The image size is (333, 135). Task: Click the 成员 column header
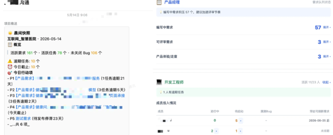pyautogui.click(x=161, y=111)
